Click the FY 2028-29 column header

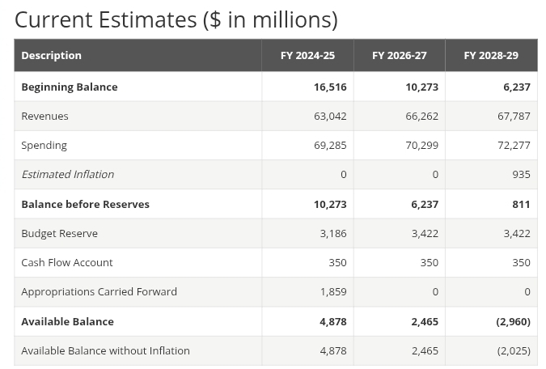click(x=491, y=56)
